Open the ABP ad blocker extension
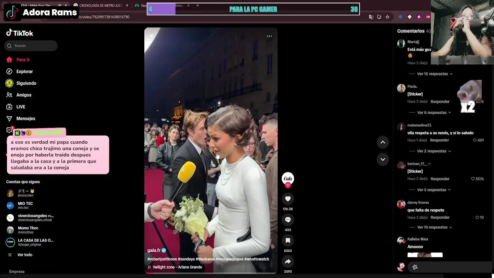 (428, 17)
